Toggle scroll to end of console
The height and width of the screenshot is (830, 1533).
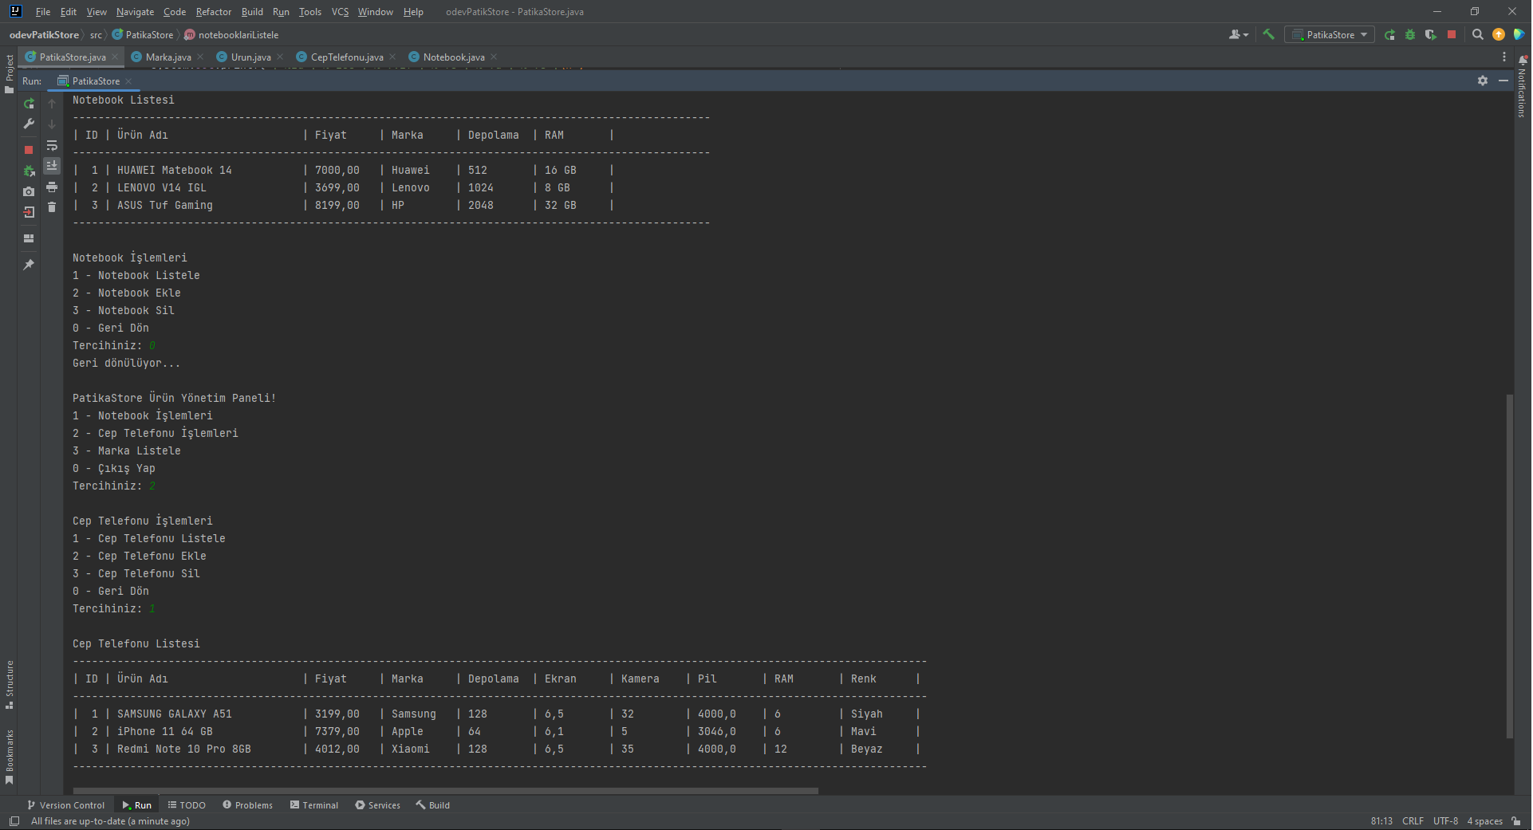(52, 166)
